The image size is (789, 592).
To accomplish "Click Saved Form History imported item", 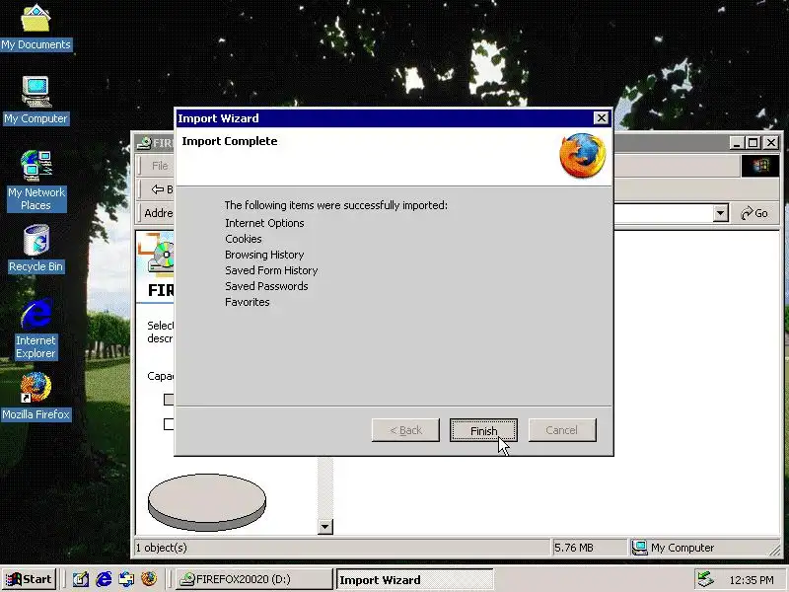I will click(x=272, y=270).
